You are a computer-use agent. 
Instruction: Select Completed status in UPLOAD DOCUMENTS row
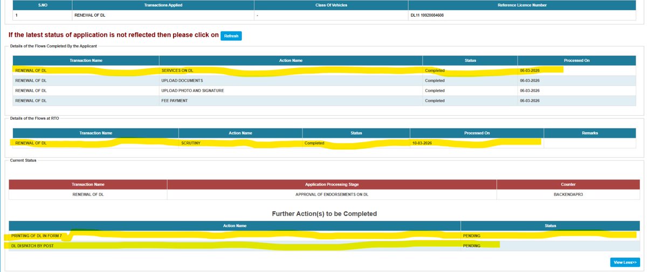point(435,80)
